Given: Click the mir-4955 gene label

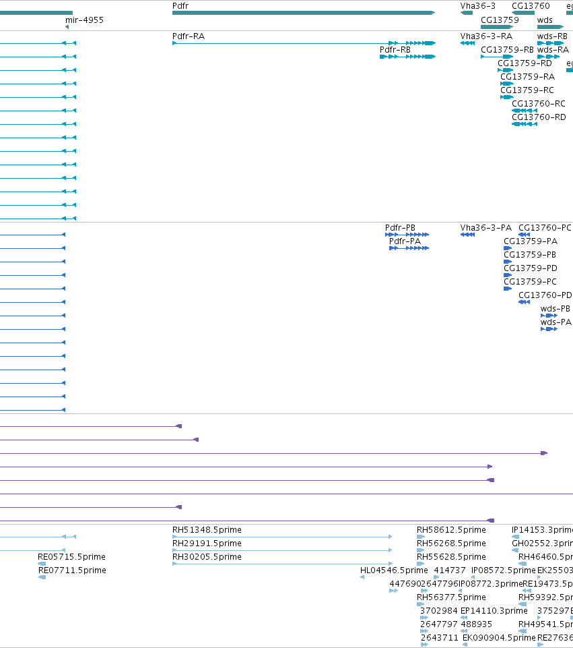Looking at the screenshot, I should point(84,20).
